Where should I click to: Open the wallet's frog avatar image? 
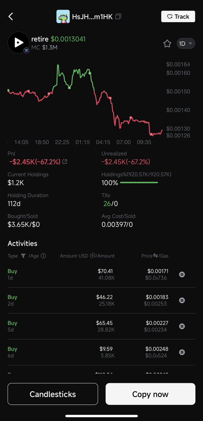63,16
